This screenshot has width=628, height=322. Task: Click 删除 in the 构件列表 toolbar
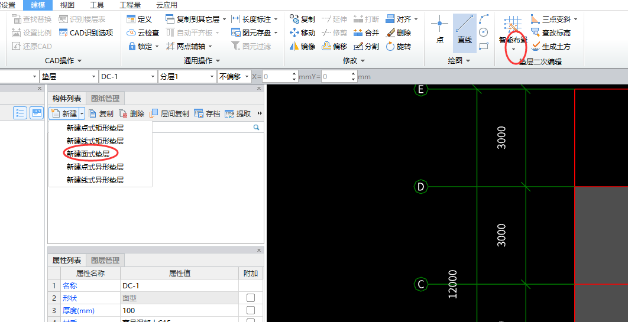coord(132,113)
